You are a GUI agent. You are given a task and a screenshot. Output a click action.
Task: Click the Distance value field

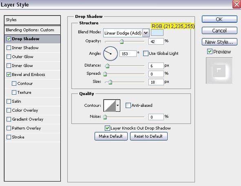click(x=156, y=66)
